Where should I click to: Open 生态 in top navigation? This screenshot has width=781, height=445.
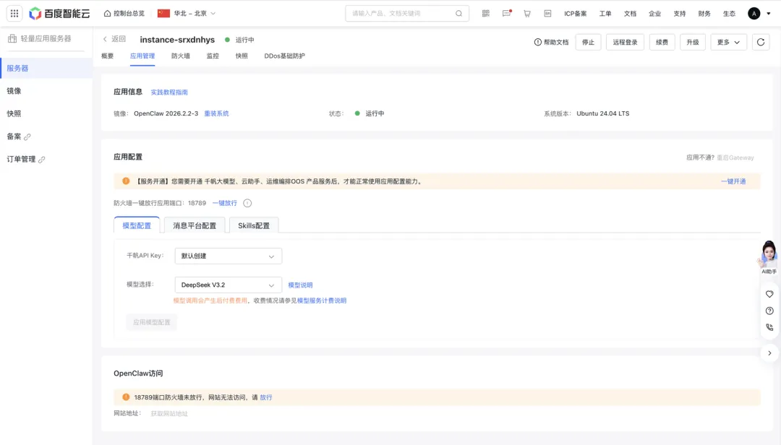[729, 14]
